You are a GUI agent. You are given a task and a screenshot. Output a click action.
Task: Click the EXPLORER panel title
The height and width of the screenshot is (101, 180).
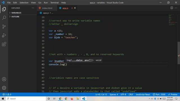(x=16, y=8)
